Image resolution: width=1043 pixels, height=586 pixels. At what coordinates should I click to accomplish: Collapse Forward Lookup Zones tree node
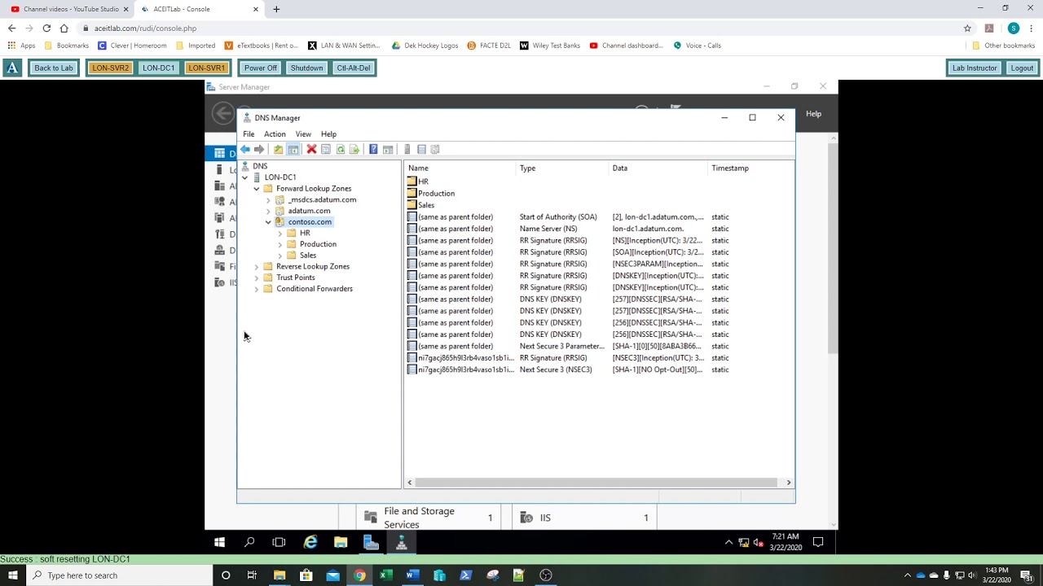(256, 189)
